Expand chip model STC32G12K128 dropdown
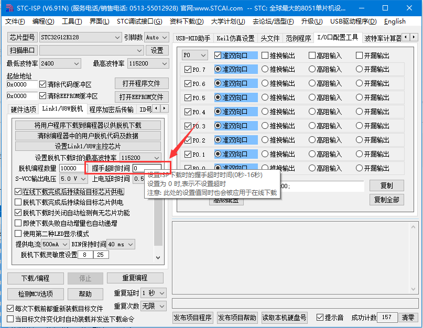The image size is (423, 328). coord(117,38)
